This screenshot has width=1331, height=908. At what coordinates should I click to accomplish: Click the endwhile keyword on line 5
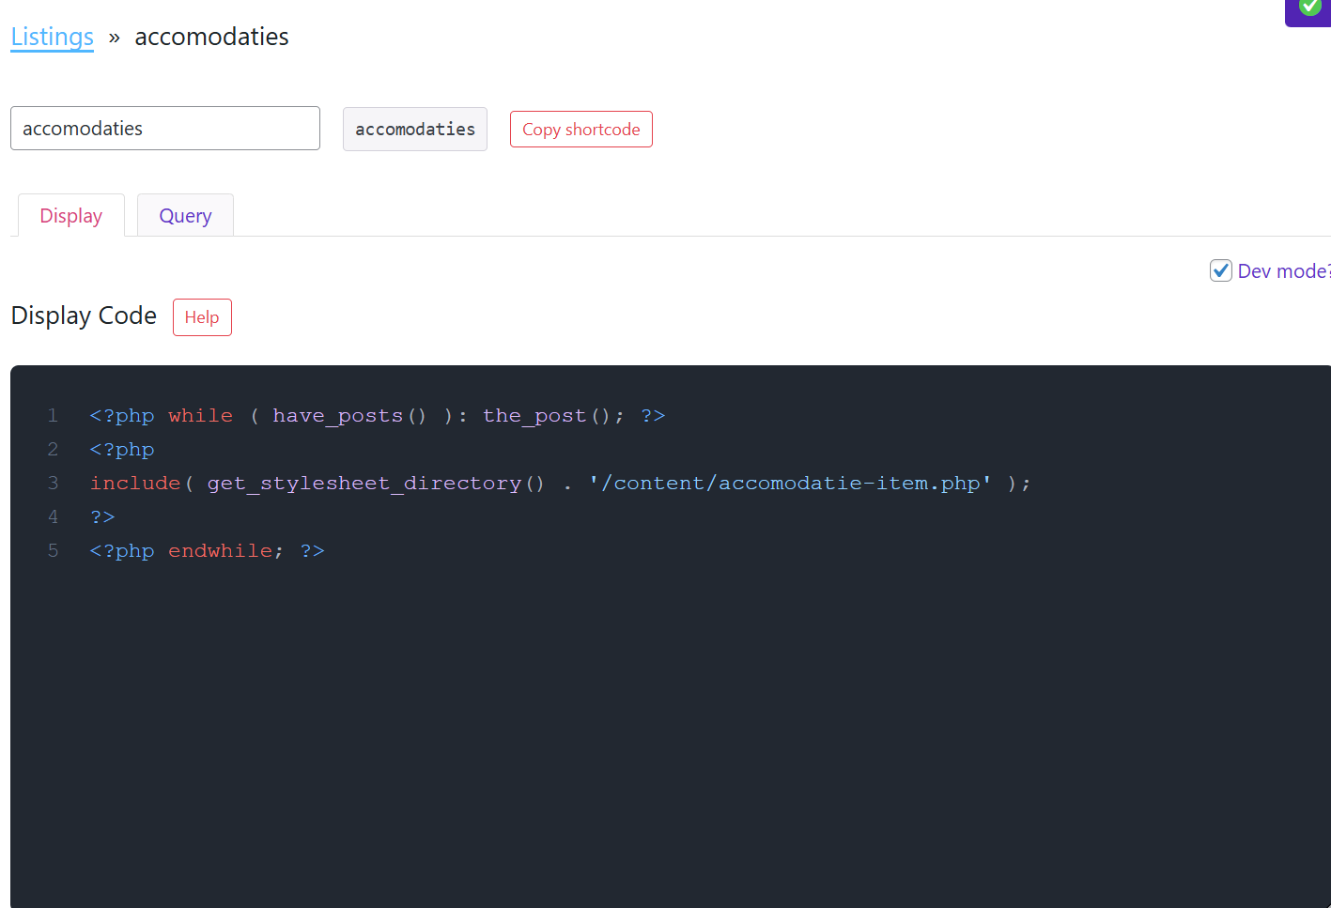pyautogui.click(x=220, y=551)
